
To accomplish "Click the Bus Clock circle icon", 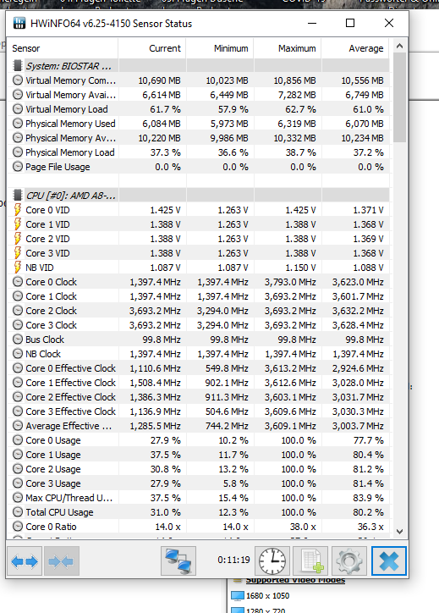I will point(18,339).
